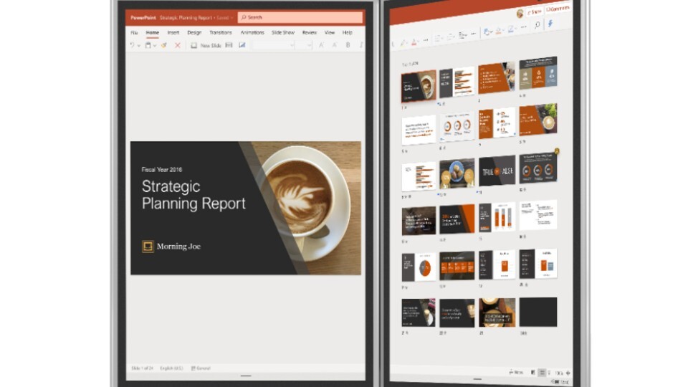Switch to the Insert tab

pyautogui.click(x=173, y=32)
